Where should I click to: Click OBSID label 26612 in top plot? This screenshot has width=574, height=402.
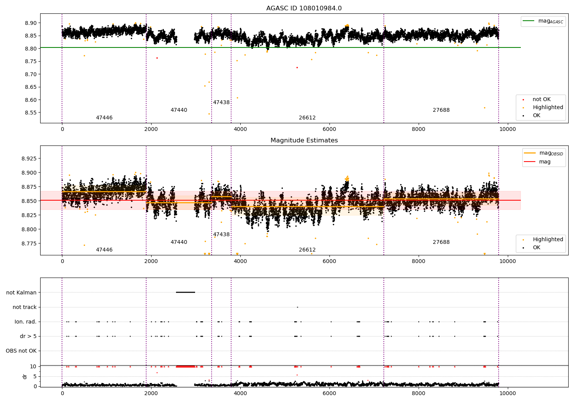point(307,118)
